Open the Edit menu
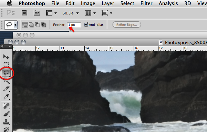This screenshot has width=207, height=132. coord(70,3)
